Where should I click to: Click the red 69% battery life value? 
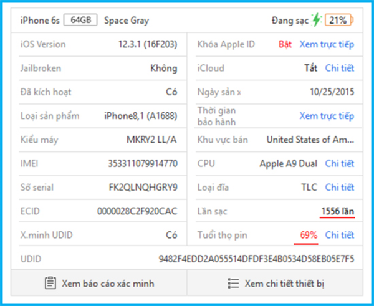click(309, 235)
